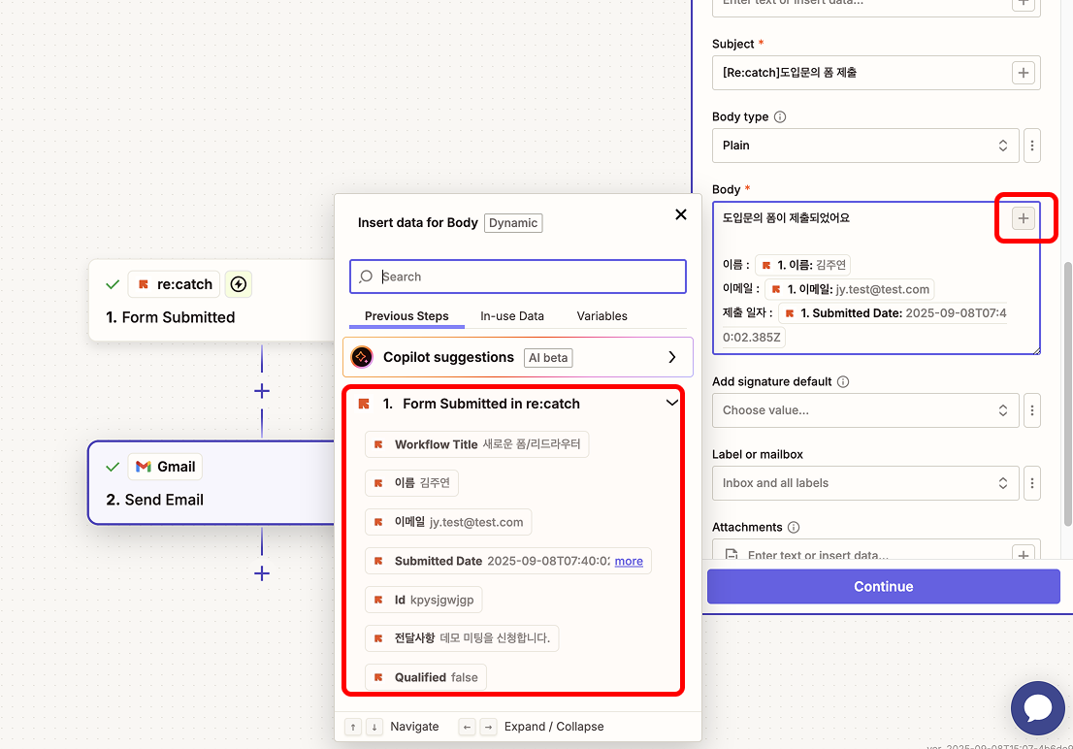
Task: Open Label or mailbox dropdown
Action: click(x=865, y=483)
